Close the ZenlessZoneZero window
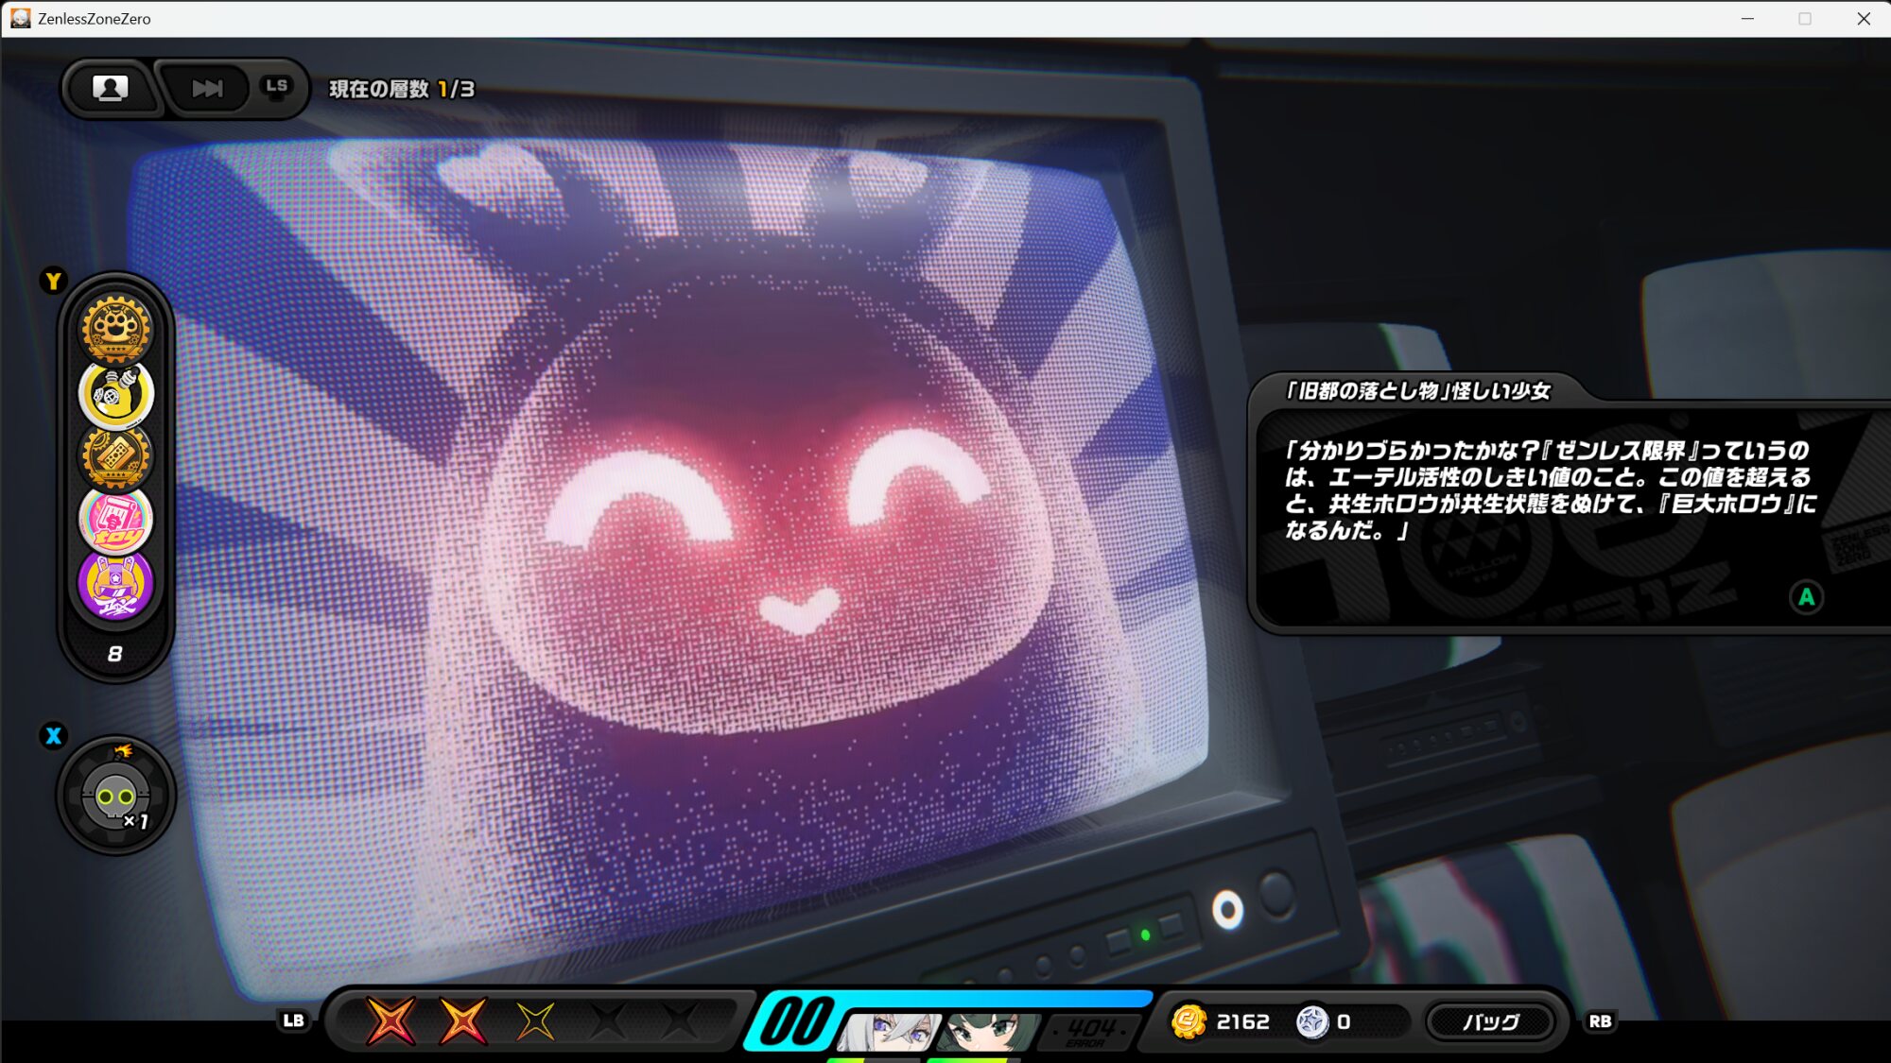The width and height of the screenshot is (1891, 1063). (x=1864, y=18)
